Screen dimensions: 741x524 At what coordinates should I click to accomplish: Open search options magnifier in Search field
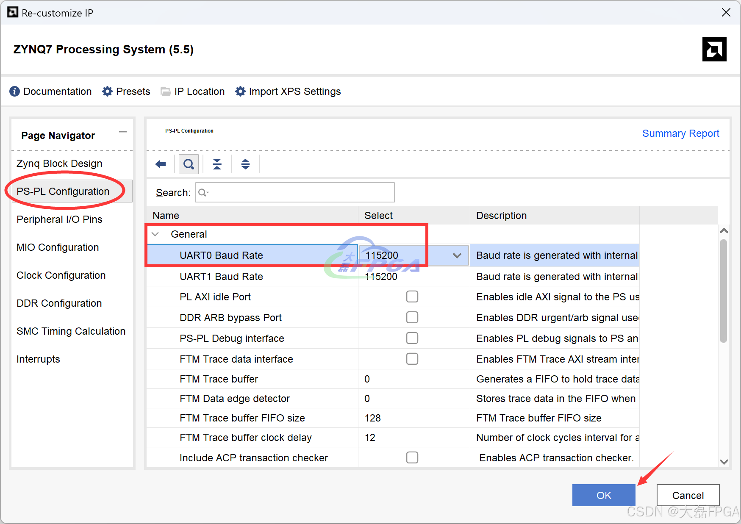[203, 193]
